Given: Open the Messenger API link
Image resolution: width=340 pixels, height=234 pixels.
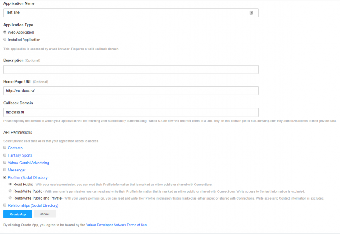Looking at the screenshot, I should pyautogui.click(x=17, y=170).
